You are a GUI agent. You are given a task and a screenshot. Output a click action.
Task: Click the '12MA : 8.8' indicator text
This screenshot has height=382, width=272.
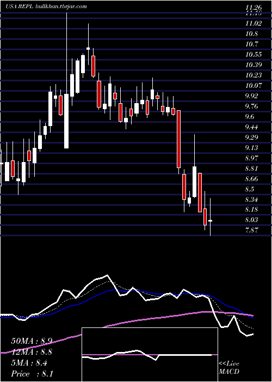tap(32, 352)
